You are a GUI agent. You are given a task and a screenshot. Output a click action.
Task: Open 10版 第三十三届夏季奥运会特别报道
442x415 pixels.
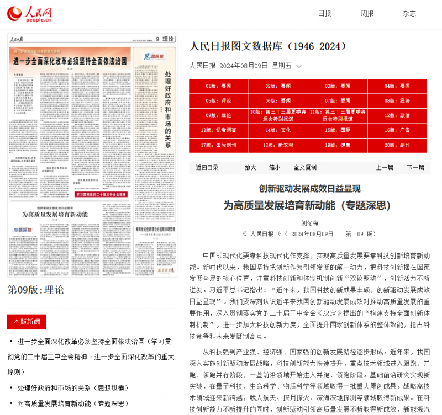tap(278, 115)
